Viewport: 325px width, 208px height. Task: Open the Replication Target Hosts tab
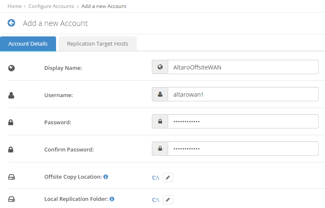click(x=97, y=44)
